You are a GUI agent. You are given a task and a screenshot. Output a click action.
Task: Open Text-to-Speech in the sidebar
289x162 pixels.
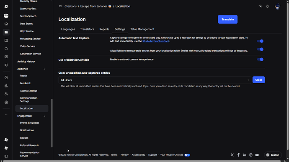[28, 16]
